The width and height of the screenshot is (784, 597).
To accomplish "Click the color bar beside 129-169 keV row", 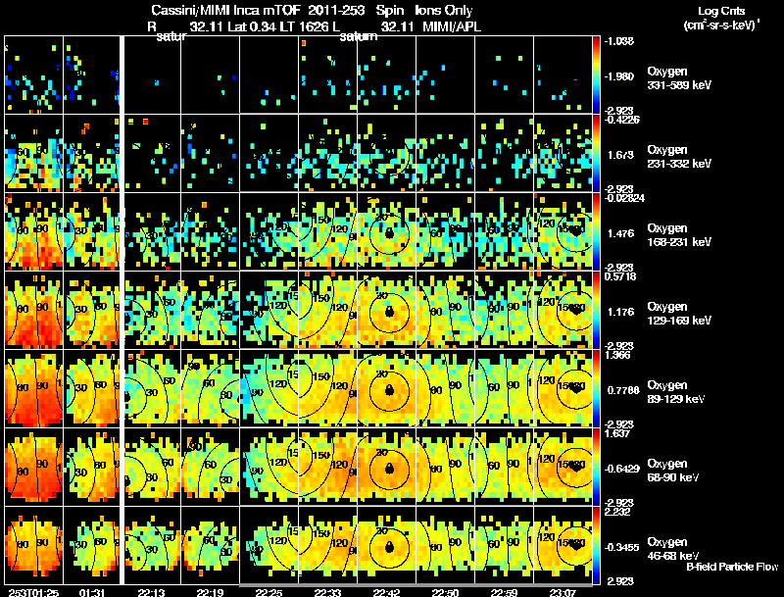I will (x=596, y=311).
